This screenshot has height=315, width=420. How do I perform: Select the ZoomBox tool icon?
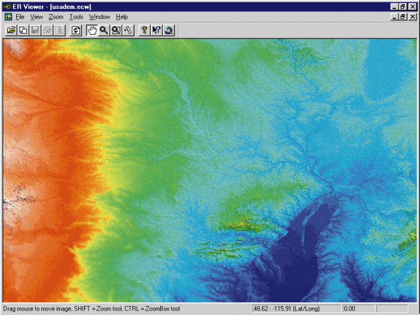(116, 30)
